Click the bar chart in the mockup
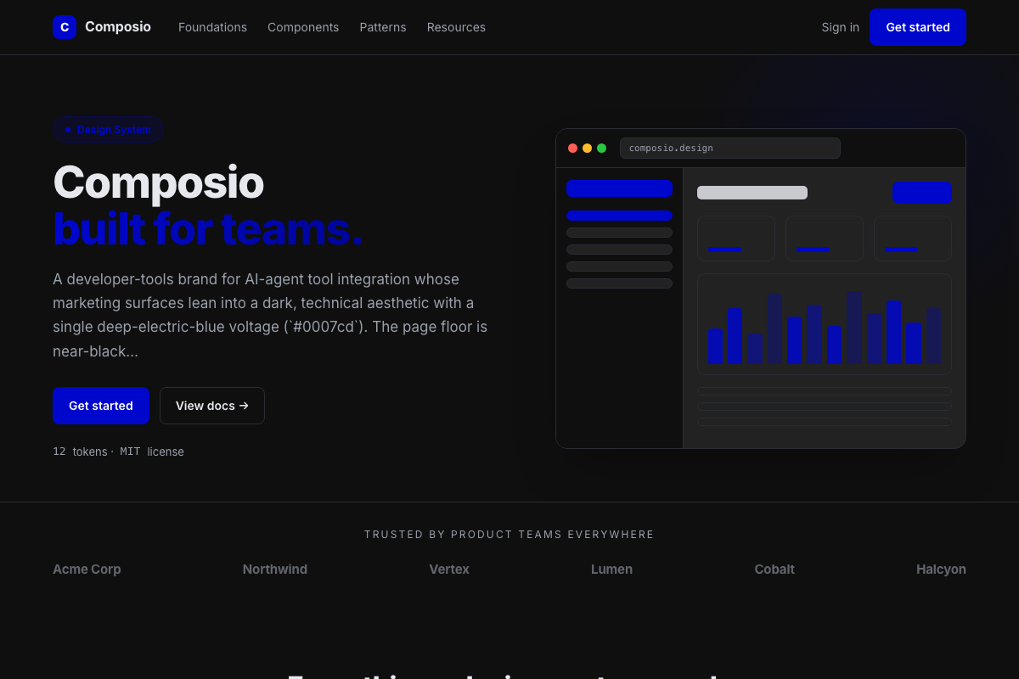This screenshot has width=1019, height=679. coord(825,324)
